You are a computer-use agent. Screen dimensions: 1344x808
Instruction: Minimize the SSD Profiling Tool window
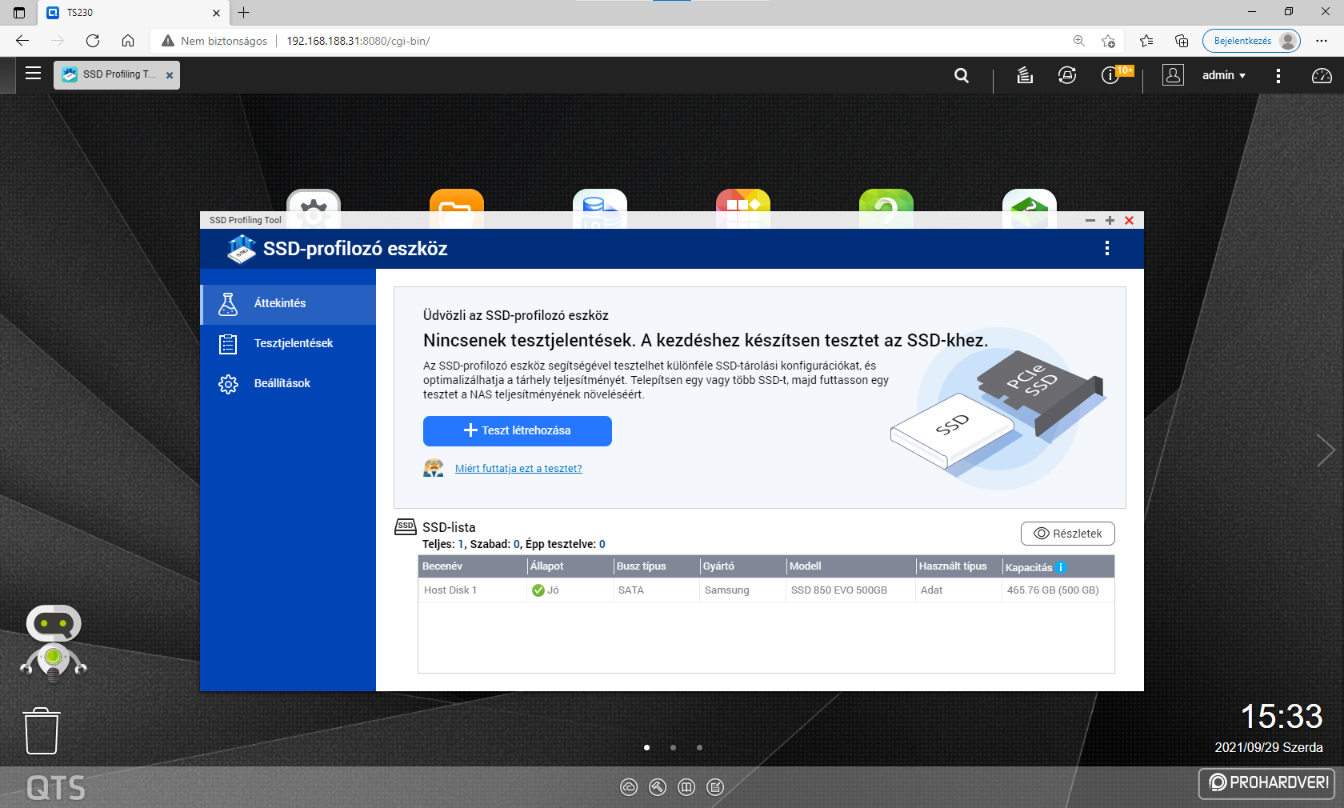[1090, 220]
